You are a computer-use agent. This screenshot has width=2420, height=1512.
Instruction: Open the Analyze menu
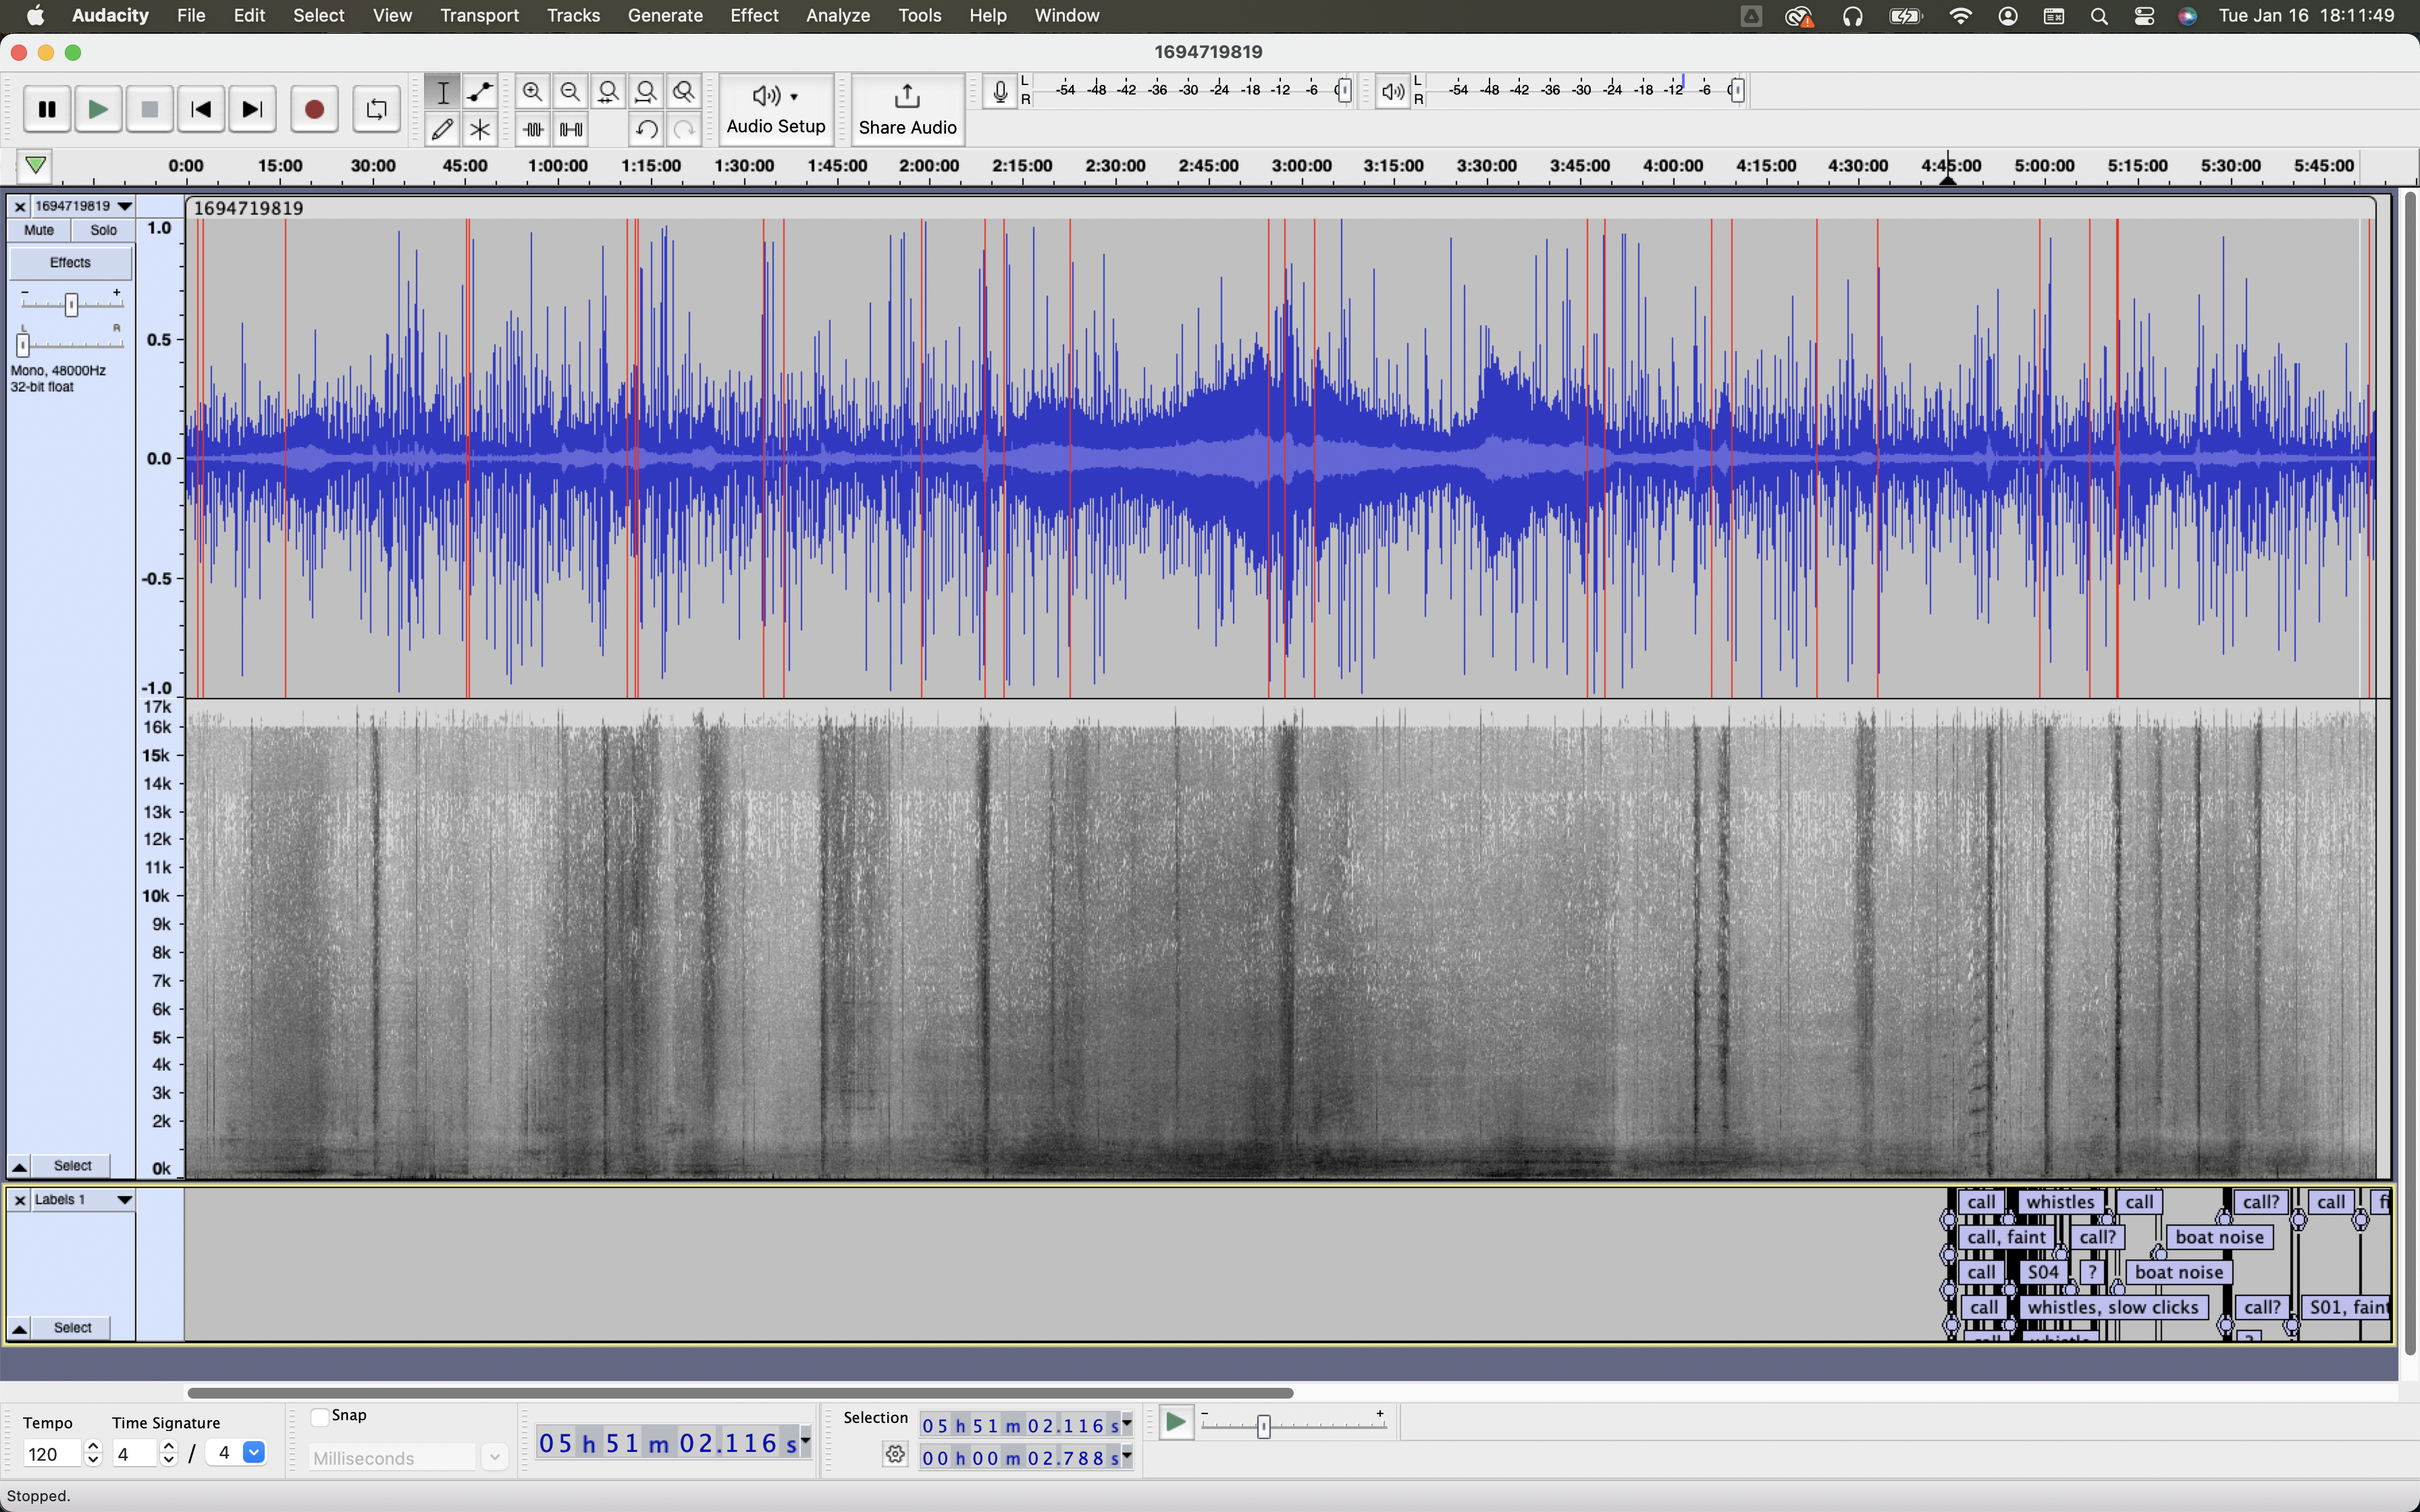click(x=837, y=16)
